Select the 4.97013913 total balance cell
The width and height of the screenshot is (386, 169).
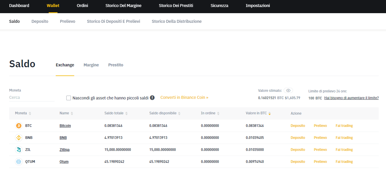[x=114, y=138]
